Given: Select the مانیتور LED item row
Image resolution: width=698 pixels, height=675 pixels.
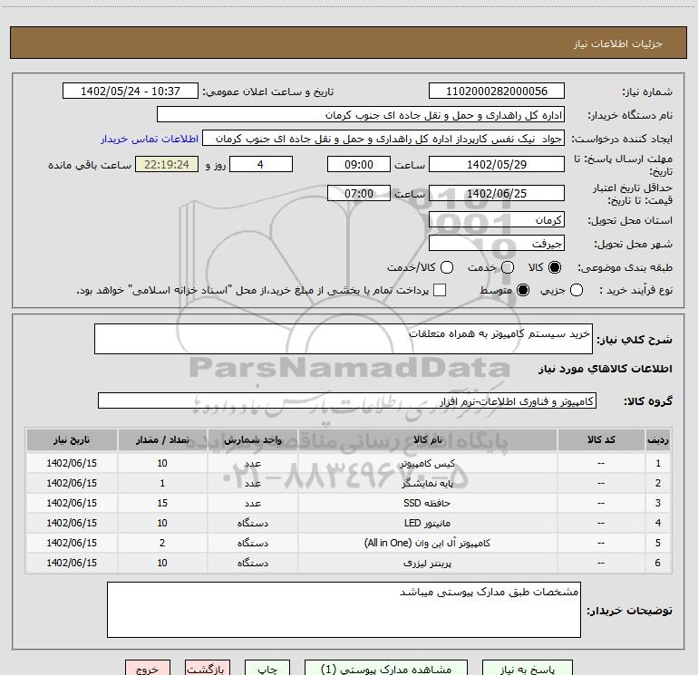Looking at the screenshot, I should click(349, 524).
